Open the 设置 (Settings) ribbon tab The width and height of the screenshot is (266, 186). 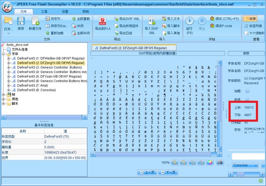[x=65, y=12]
